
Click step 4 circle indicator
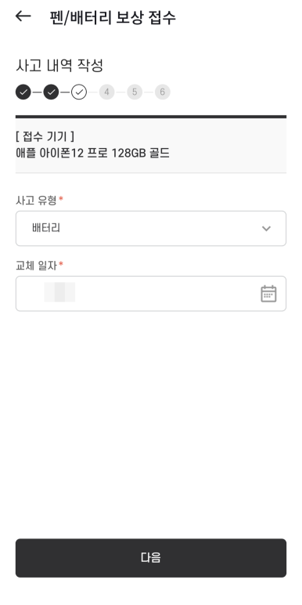[106, 92]
